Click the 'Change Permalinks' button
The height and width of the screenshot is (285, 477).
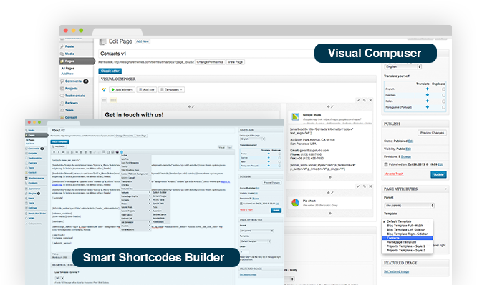tap(210, 62)
